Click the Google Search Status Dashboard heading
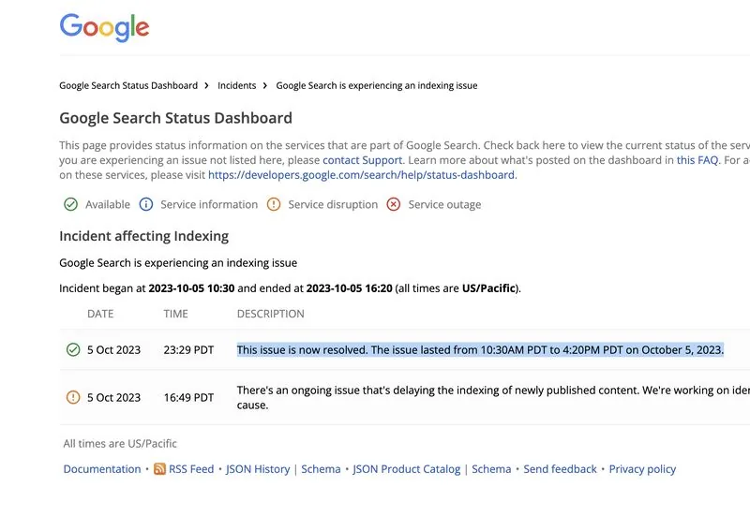This screenshot has width=750, height=516. (x=175, y=118)
